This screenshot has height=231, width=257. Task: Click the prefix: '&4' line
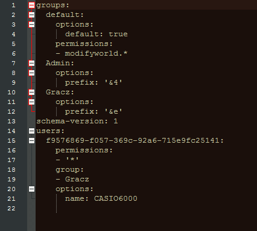coord(94,82)
